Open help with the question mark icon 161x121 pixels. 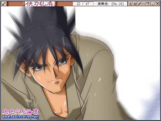148,4
